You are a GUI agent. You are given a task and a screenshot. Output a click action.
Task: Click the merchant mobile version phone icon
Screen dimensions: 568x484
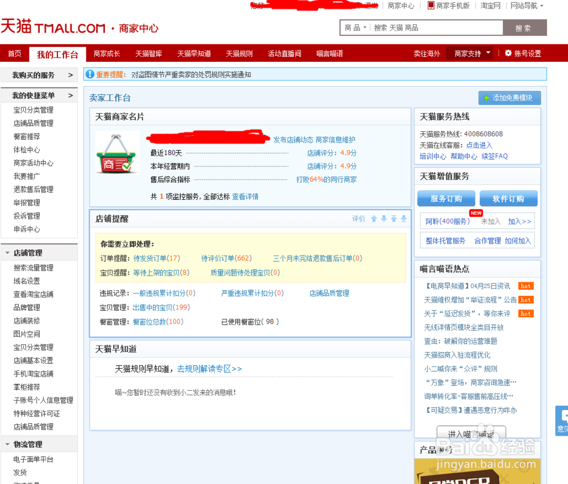click(431, 6)
